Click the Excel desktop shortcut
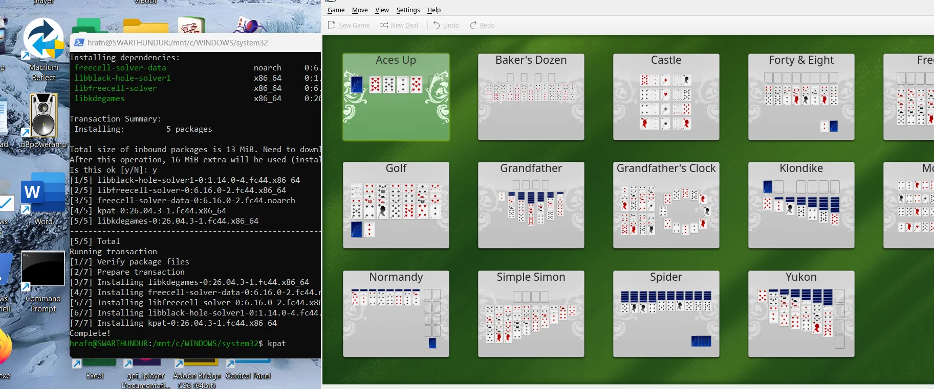Screen dimensions: 934x389 [95, 370]
